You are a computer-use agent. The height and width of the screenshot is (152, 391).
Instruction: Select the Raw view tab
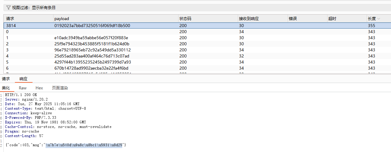22,88
